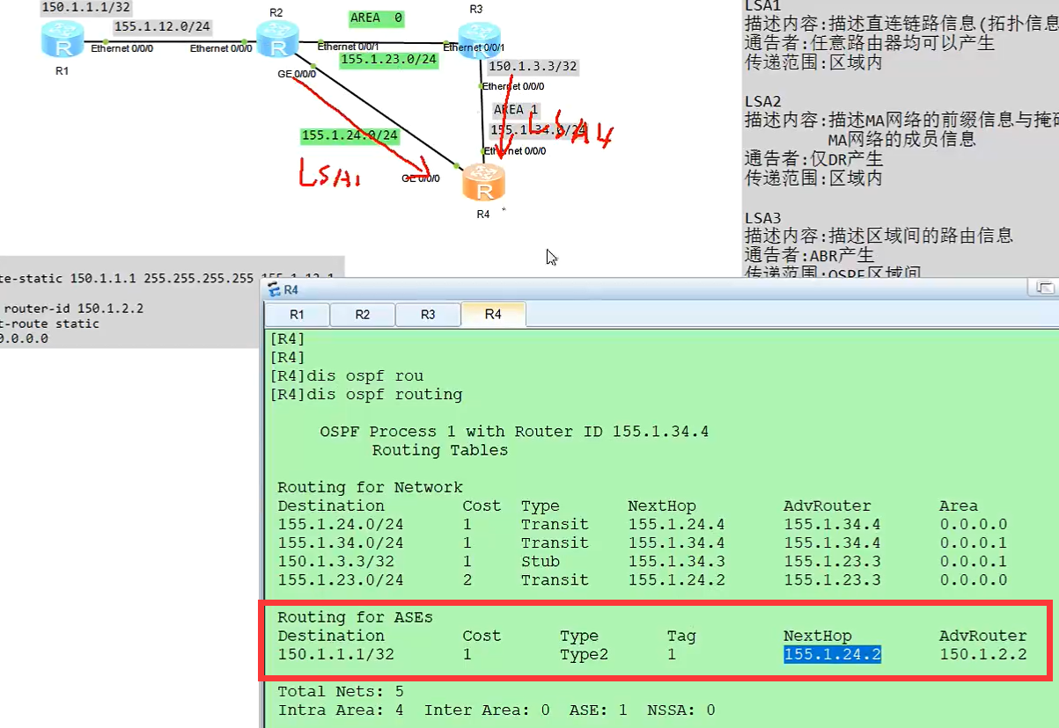Click the link endpoint at R3 Ethernet 0/0/0
1059x728 pixels.
click(x=482, y=86)
